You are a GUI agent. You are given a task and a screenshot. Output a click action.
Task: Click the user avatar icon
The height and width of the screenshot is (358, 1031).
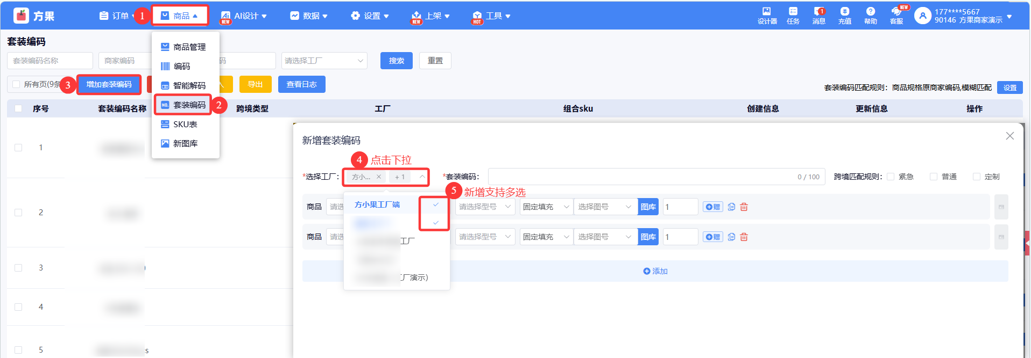(x=922, y=16)
